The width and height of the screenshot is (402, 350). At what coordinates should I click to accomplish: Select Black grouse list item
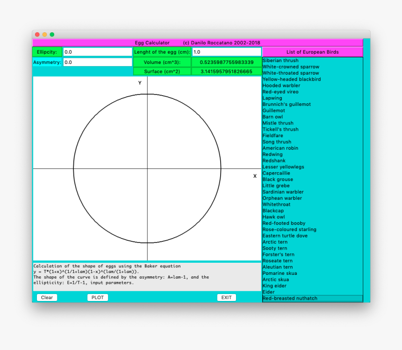point(313,180)
